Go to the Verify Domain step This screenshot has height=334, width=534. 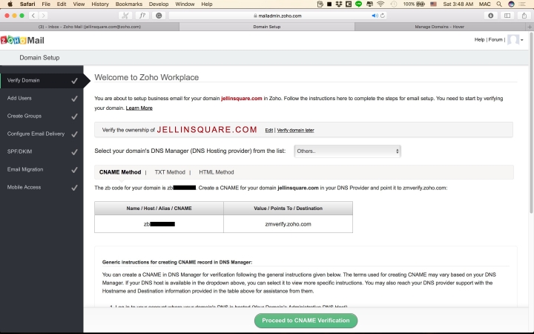pyautogui.click(x=42, y=80)
